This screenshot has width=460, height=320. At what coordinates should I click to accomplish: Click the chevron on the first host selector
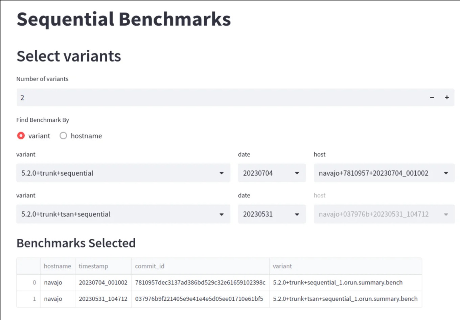coord(446,173)
